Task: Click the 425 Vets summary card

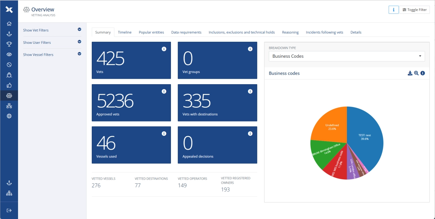Action: (131, 60)
